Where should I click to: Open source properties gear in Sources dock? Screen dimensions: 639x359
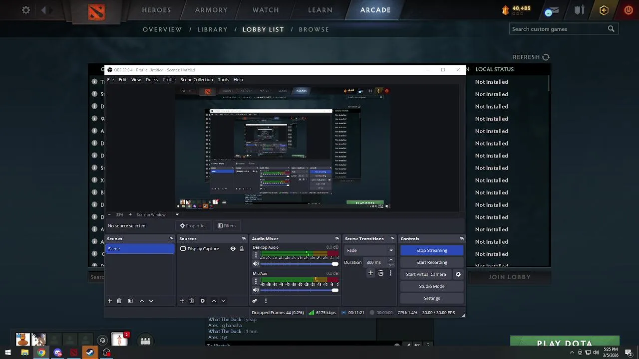point(203,301)
